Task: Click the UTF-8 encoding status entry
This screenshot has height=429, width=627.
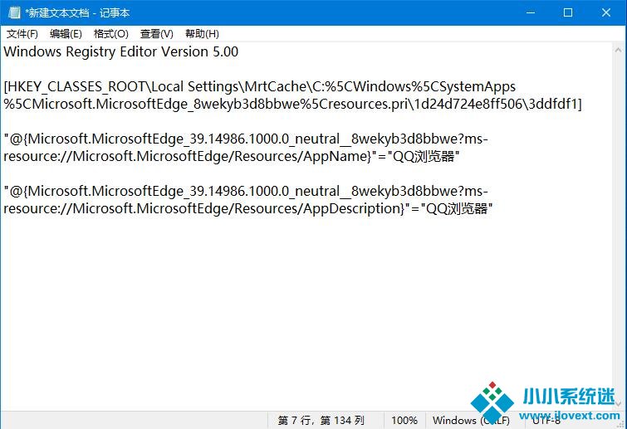Action: point(546,420)
